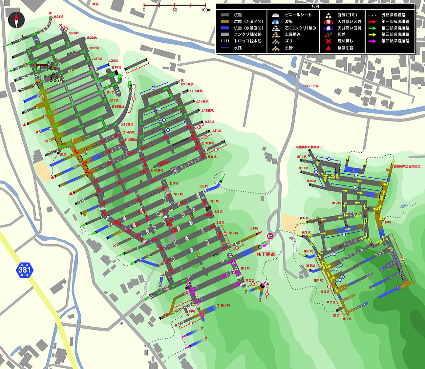Click the 凡例 legend title bar
This screenshot has height=369, width=425.
click(x=315, y=6)
